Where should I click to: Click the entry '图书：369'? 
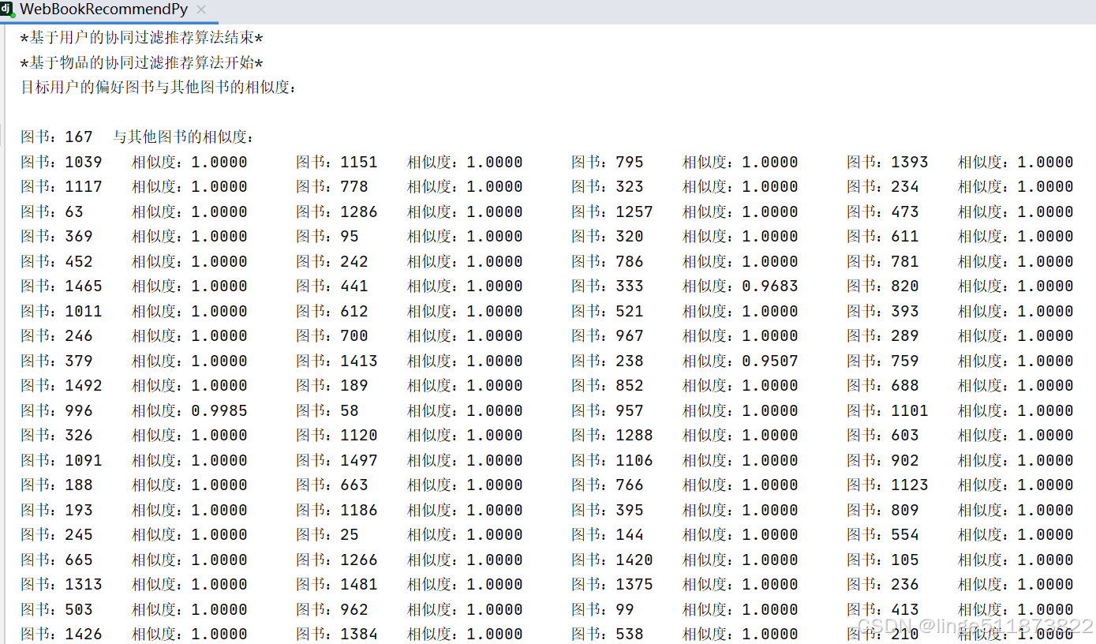point(57,237)
